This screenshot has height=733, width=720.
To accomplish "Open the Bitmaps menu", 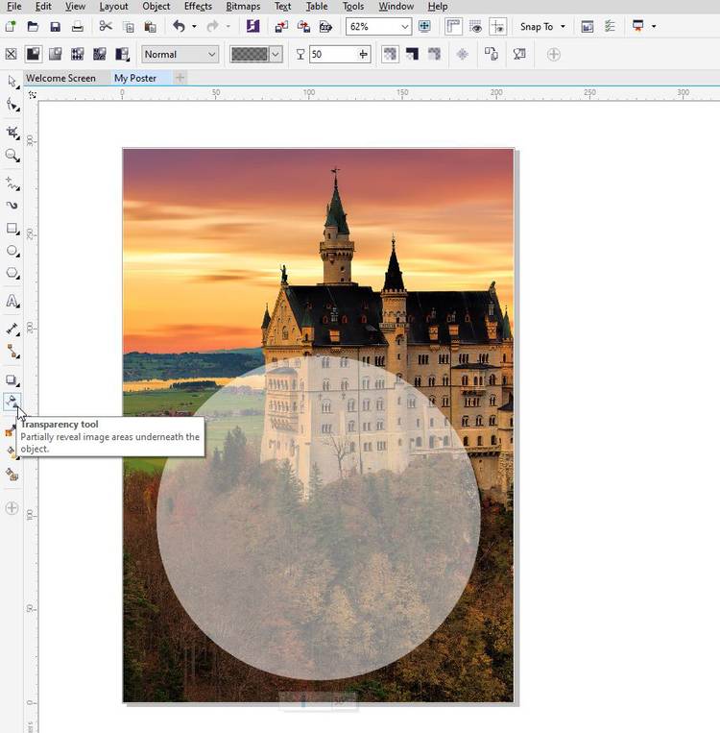I will tap(243, 7).
